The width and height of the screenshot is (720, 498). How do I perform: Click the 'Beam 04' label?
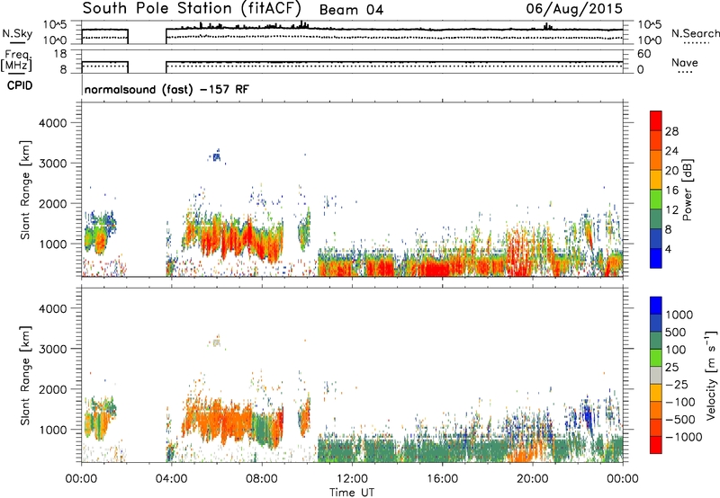(351, 10)
